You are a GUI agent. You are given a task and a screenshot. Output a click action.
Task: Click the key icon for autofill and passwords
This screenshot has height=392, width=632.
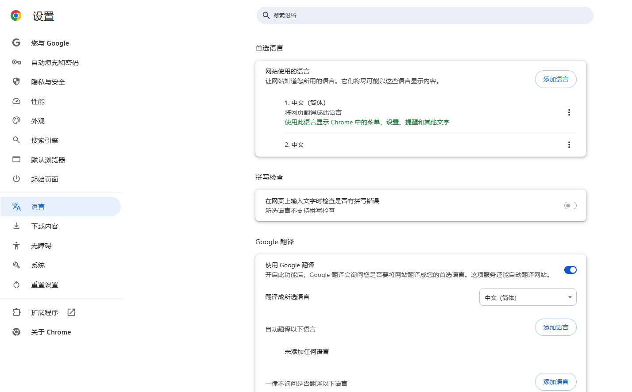click(x=16, y=62)
